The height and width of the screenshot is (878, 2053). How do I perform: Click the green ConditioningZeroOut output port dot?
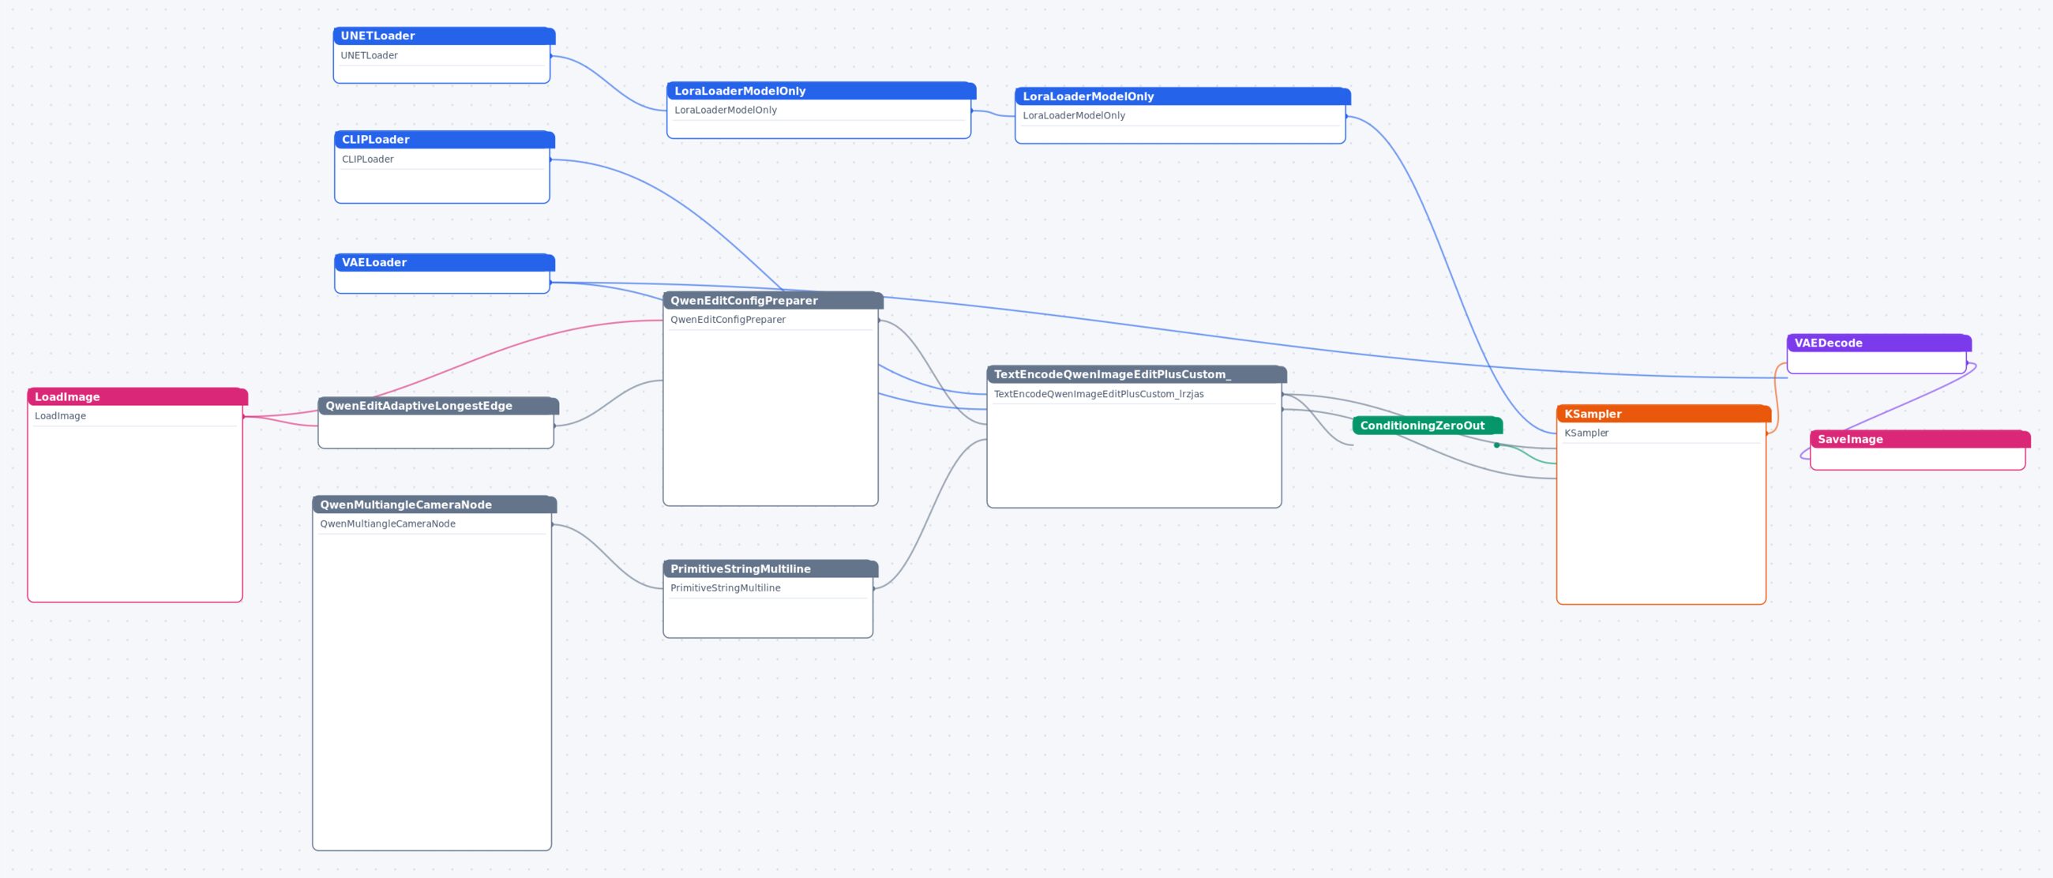1496,445
